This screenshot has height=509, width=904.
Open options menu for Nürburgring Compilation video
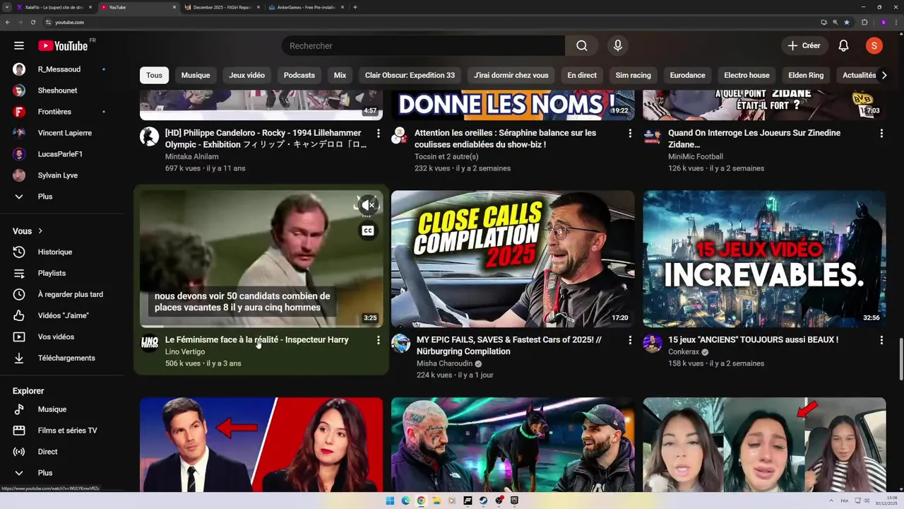tap(630, 341)
